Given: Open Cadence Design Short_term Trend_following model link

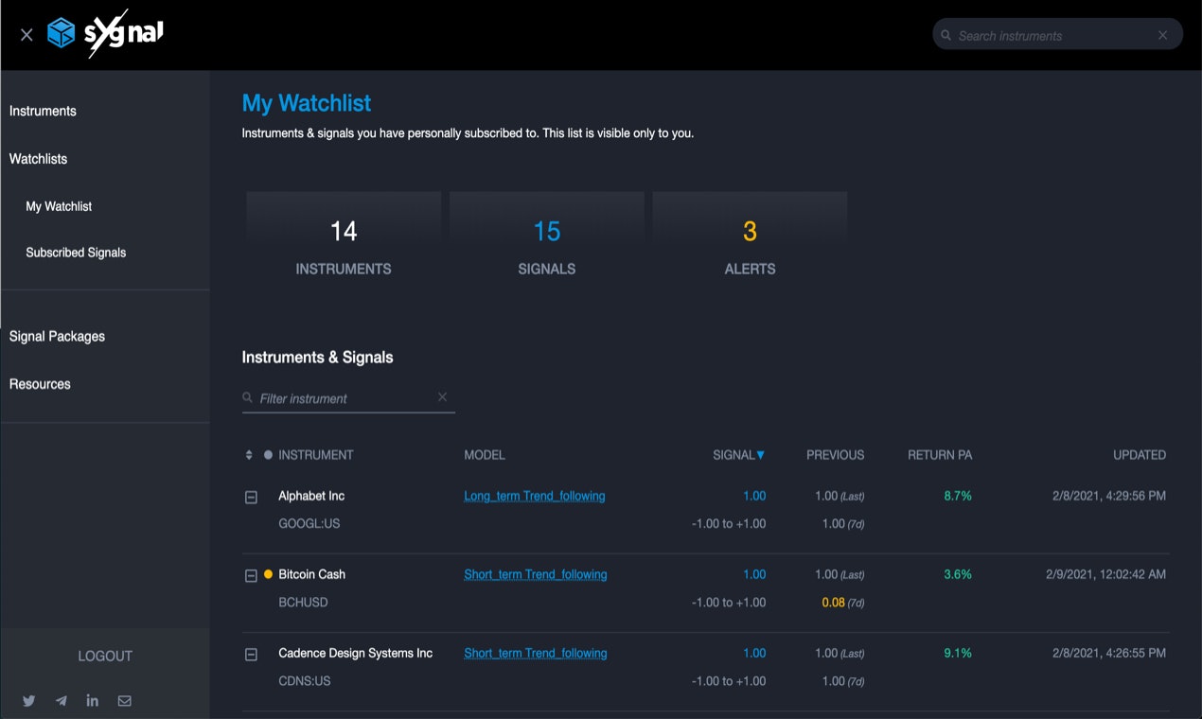Looking at the screenshot, I should point(536,653).
